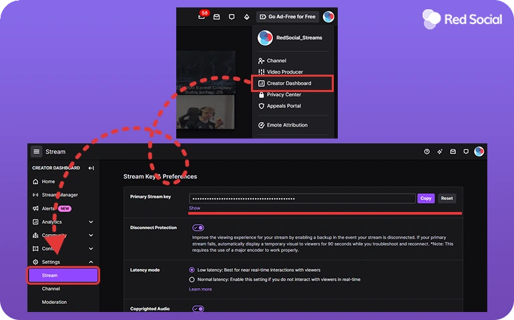
Task: Click the streamer webcam thumbnail
Action: 206,112
